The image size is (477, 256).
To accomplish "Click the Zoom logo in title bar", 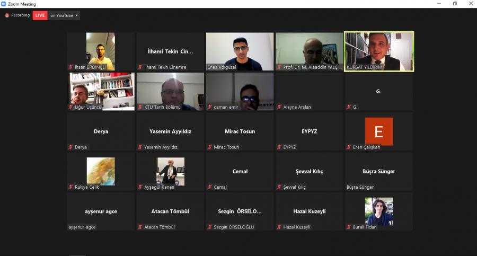I will 4,4.
